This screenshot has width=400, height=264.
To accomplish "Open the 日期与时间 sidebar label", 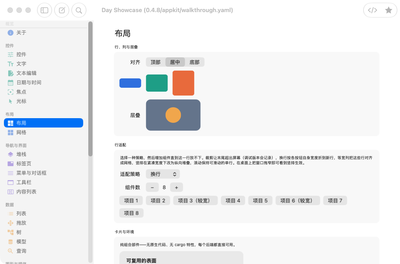I will [x=29, y=83].
